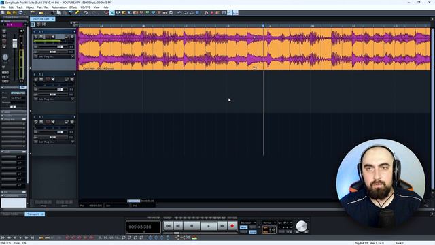Click the red record-circle toolbar icon at top
This screenshot has width=435, height=245.
tap(212, 12)
